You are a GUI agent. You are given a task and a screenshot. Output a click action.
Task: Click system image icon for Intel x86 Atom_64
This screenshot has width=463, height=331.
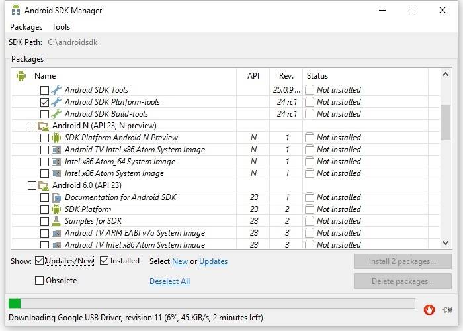point(56,162)
